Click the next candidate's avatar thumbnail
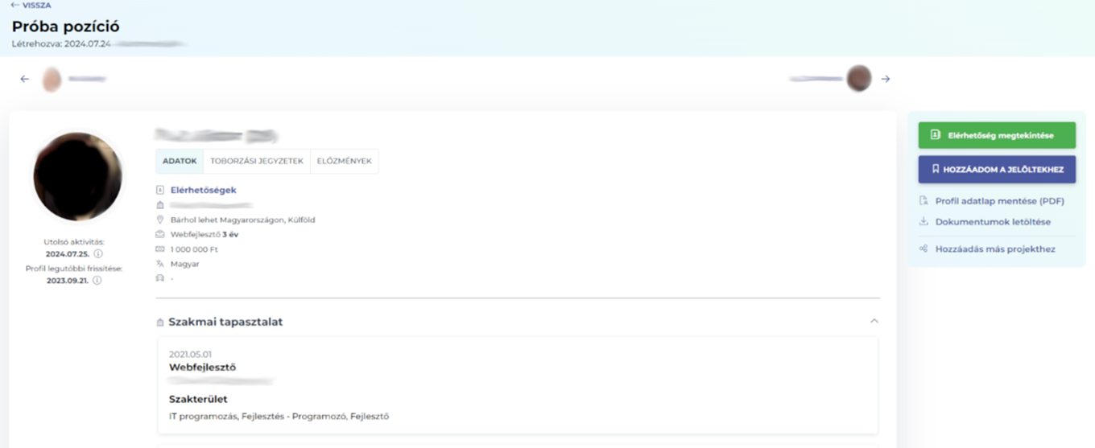1095x448 pixels. click(859, 79)
